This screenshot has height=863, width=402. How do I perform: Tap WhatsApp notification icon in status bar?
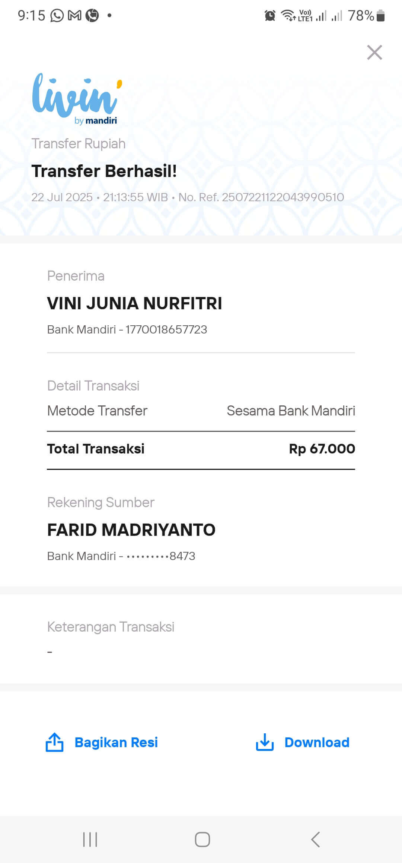57,16
